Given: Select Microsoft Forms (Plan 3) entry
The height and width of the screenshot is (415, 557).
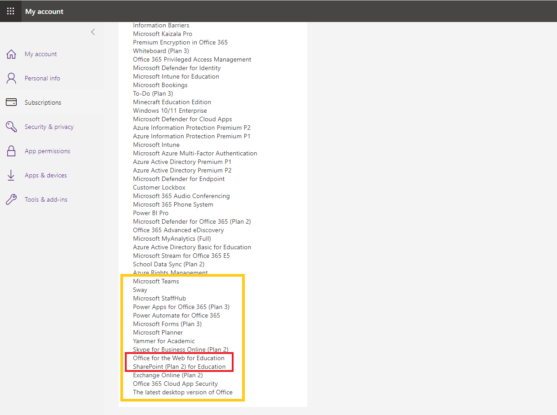Looking at the screenshot, I should pyautogui.click(x=168, y=324).
